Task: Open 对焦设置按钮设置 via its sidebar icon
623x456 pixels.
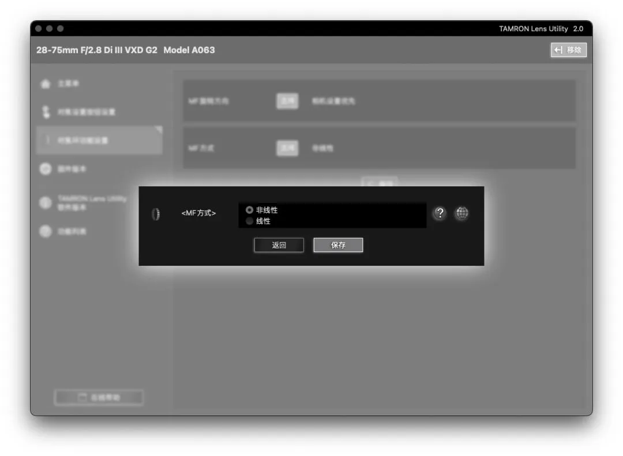Action: pyautogui.click(x=45, y=112)
